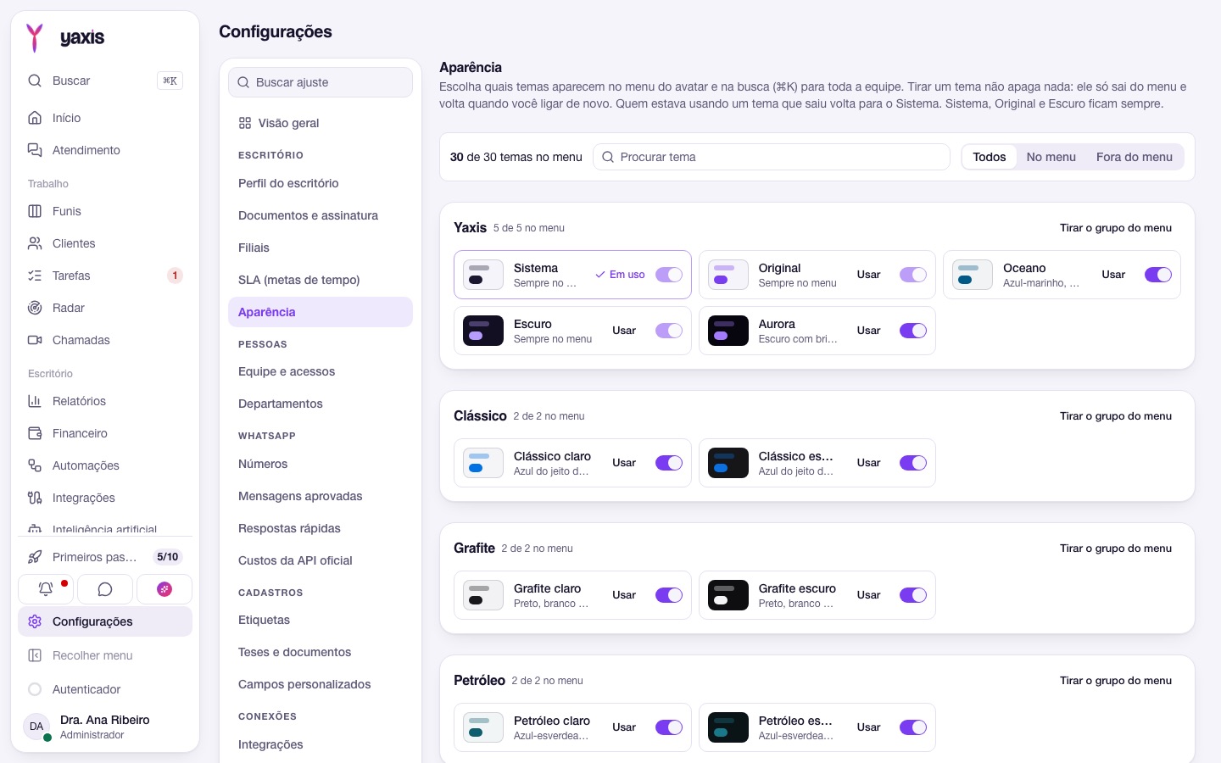Focus the Procurar tema search field
1221x763 pixels.
tap(772, 157)
